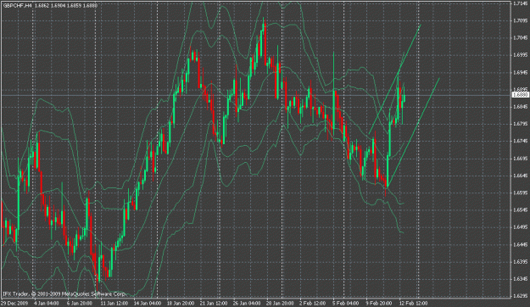
Task: Click the 1.6545 price scale label
Action: (520, 210)
